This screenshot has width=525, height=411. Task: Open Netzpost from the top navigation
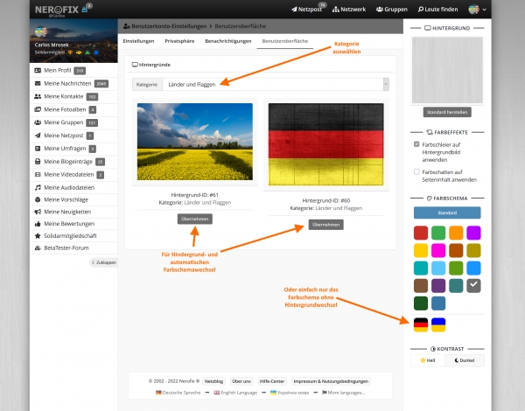click(307, 10)
